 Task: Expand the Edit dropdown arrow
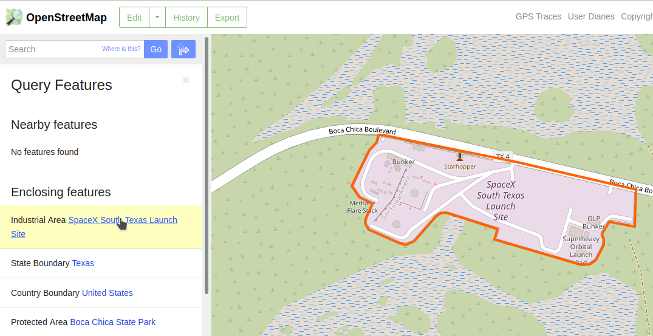(157, 18)
